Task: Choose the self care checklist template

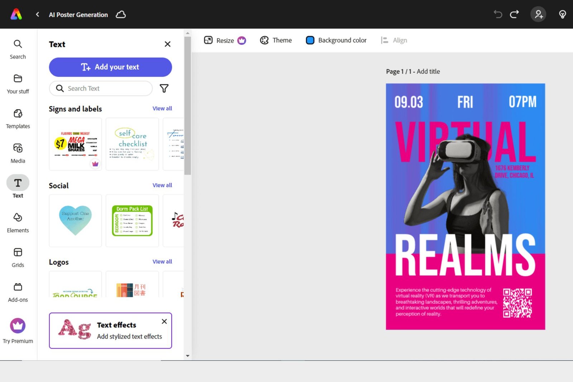Action: [132, 144]
